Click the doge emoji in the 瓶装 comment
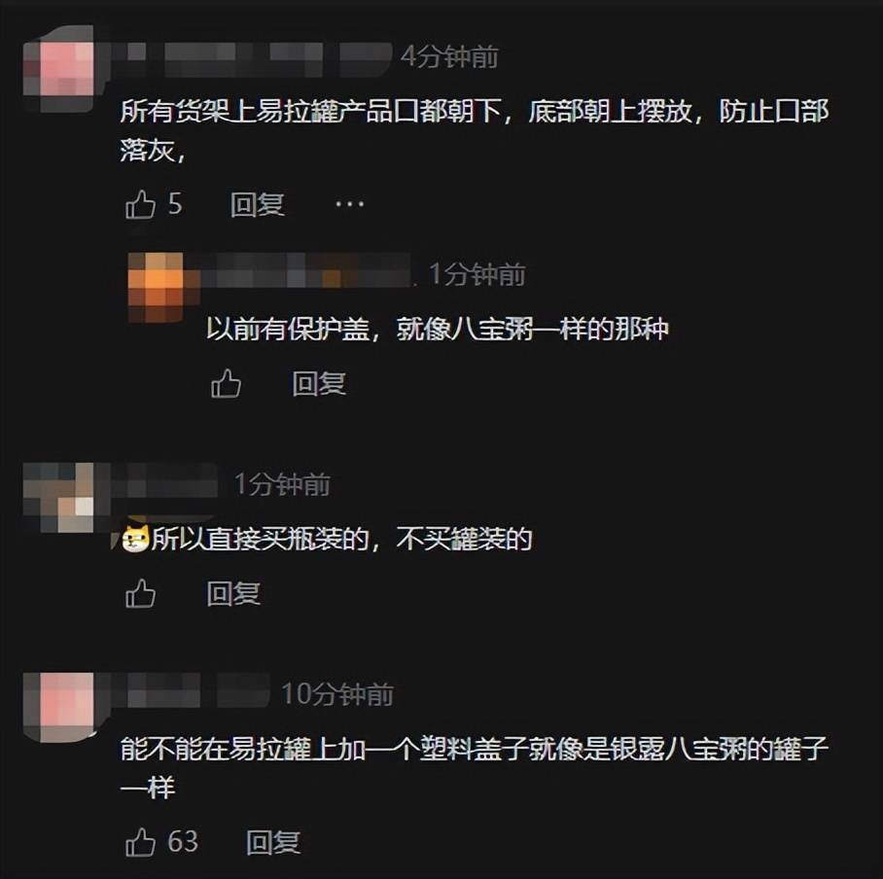This screenshot has height=879, width=883. 135,539
